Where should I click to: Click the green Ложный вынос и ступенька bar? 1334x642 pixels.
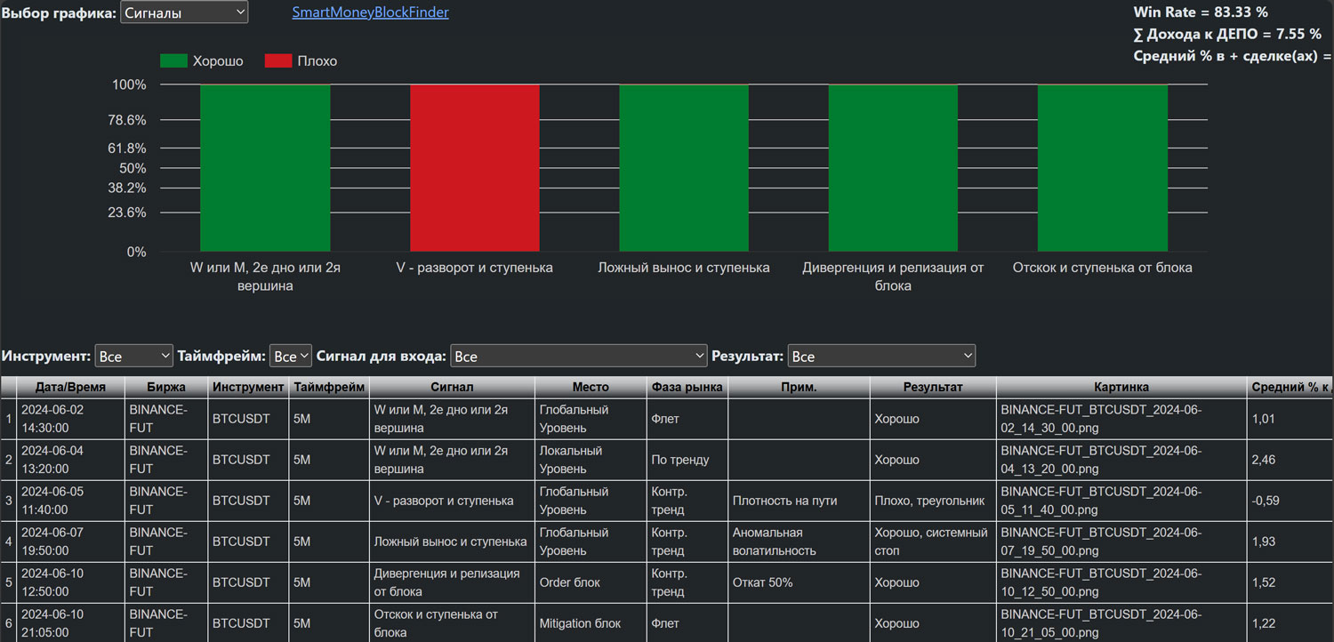tap(684, 168)
